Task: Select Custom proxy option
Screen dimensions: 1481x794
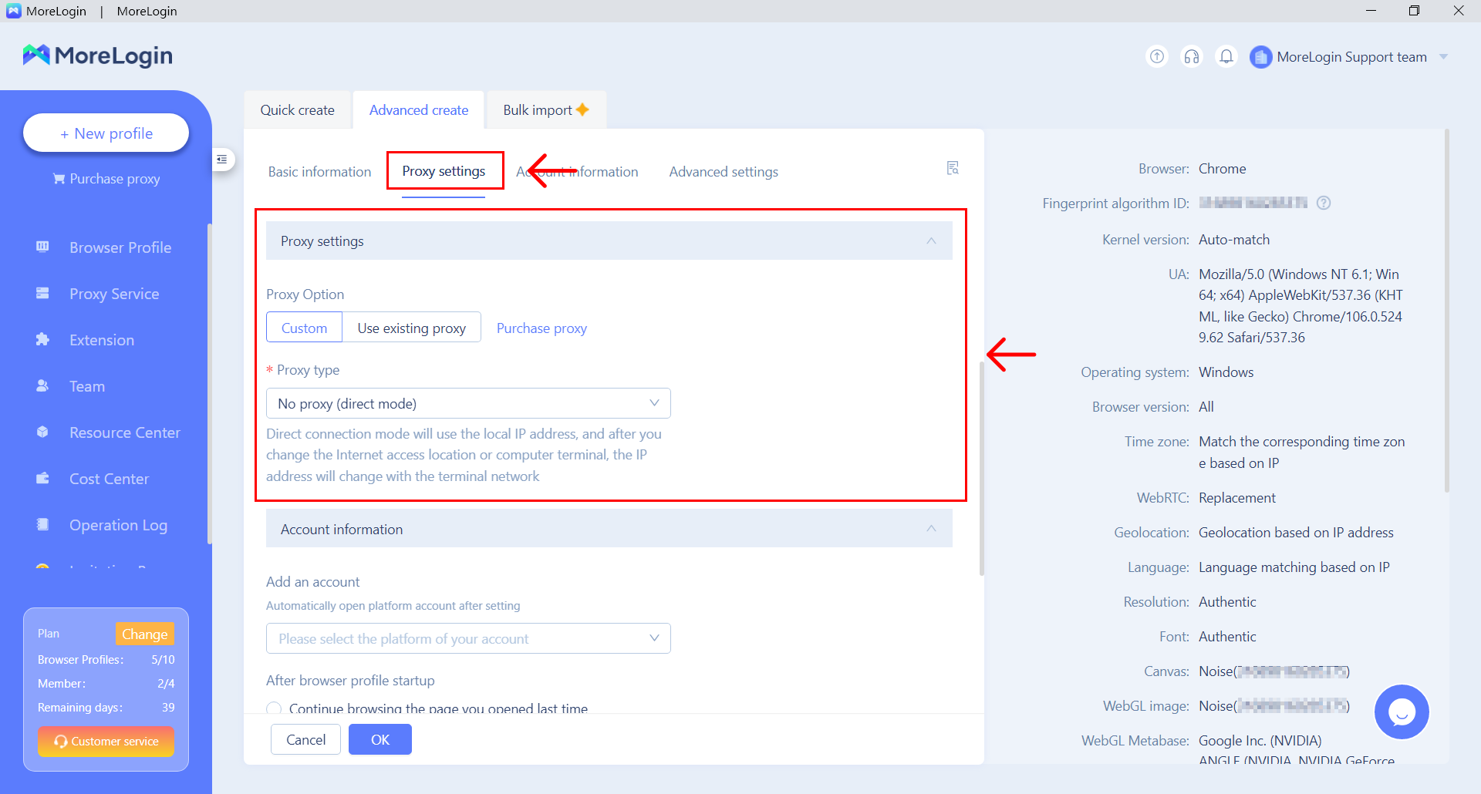Action: pyautogui.click(x=304, y=328)
